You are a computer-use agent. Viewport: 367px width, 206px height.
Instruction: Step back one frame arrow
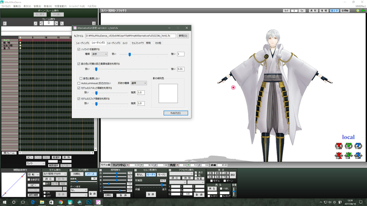coord(41,23)
